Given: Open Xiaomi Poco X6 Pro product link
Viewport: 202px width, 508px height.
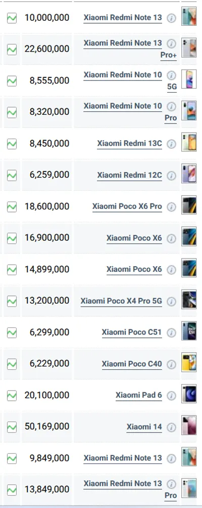Looking at the screenshot, I should click(x=127, y=207).
